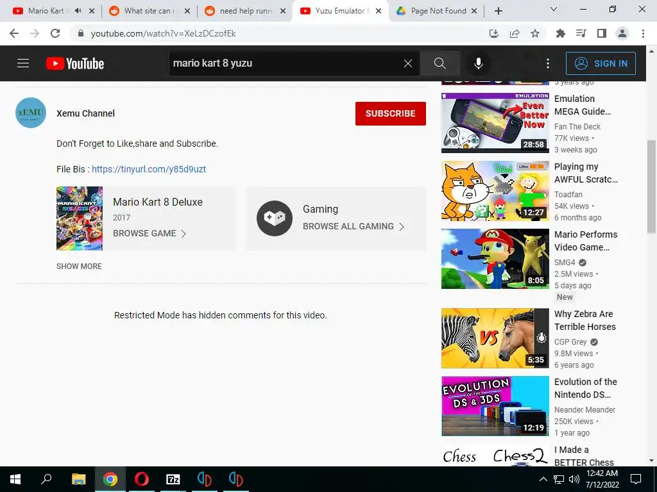Open the Why Zebra Are Terrible Horses title
The height and width of the screenshot is (492, 657).
[585, 320]
